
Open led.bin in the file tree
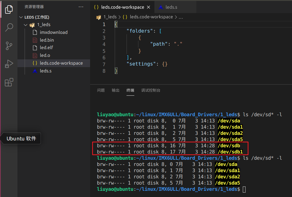click(x=54, y=40)
